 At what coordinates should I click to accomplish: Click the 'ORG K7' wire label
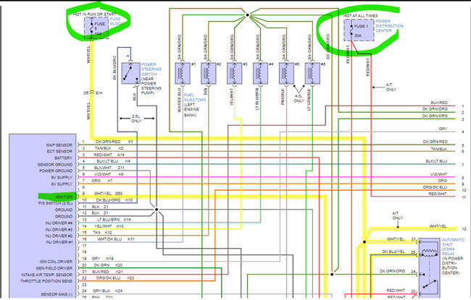point(102,181)
